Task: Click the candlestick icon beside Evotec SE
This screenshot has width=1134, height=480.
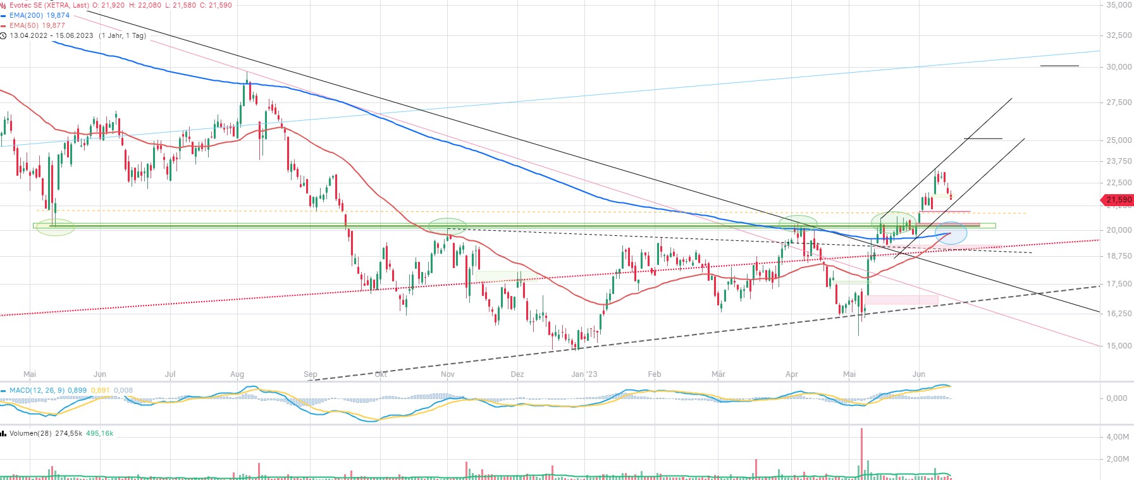Action: coord(3,5)
